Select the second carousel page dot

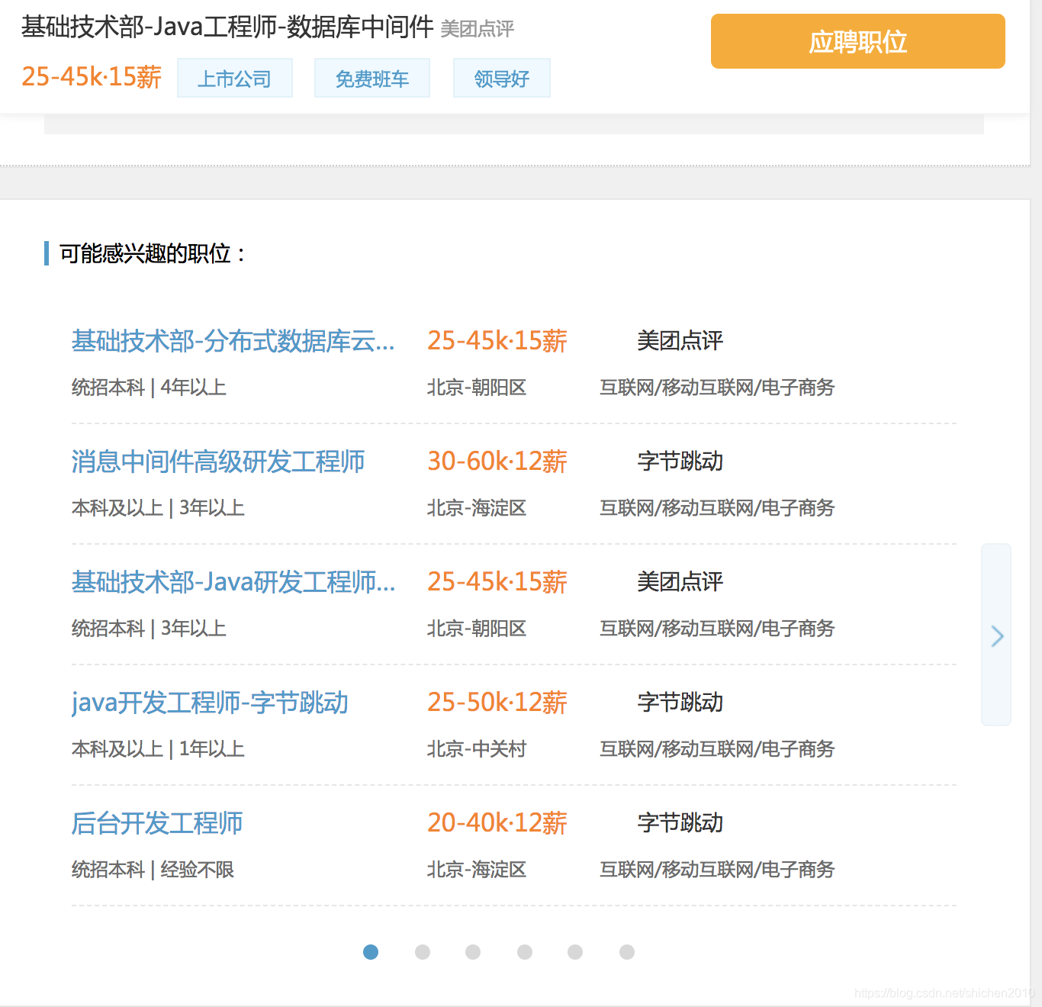pyautogui.click(x=423, y=952)
